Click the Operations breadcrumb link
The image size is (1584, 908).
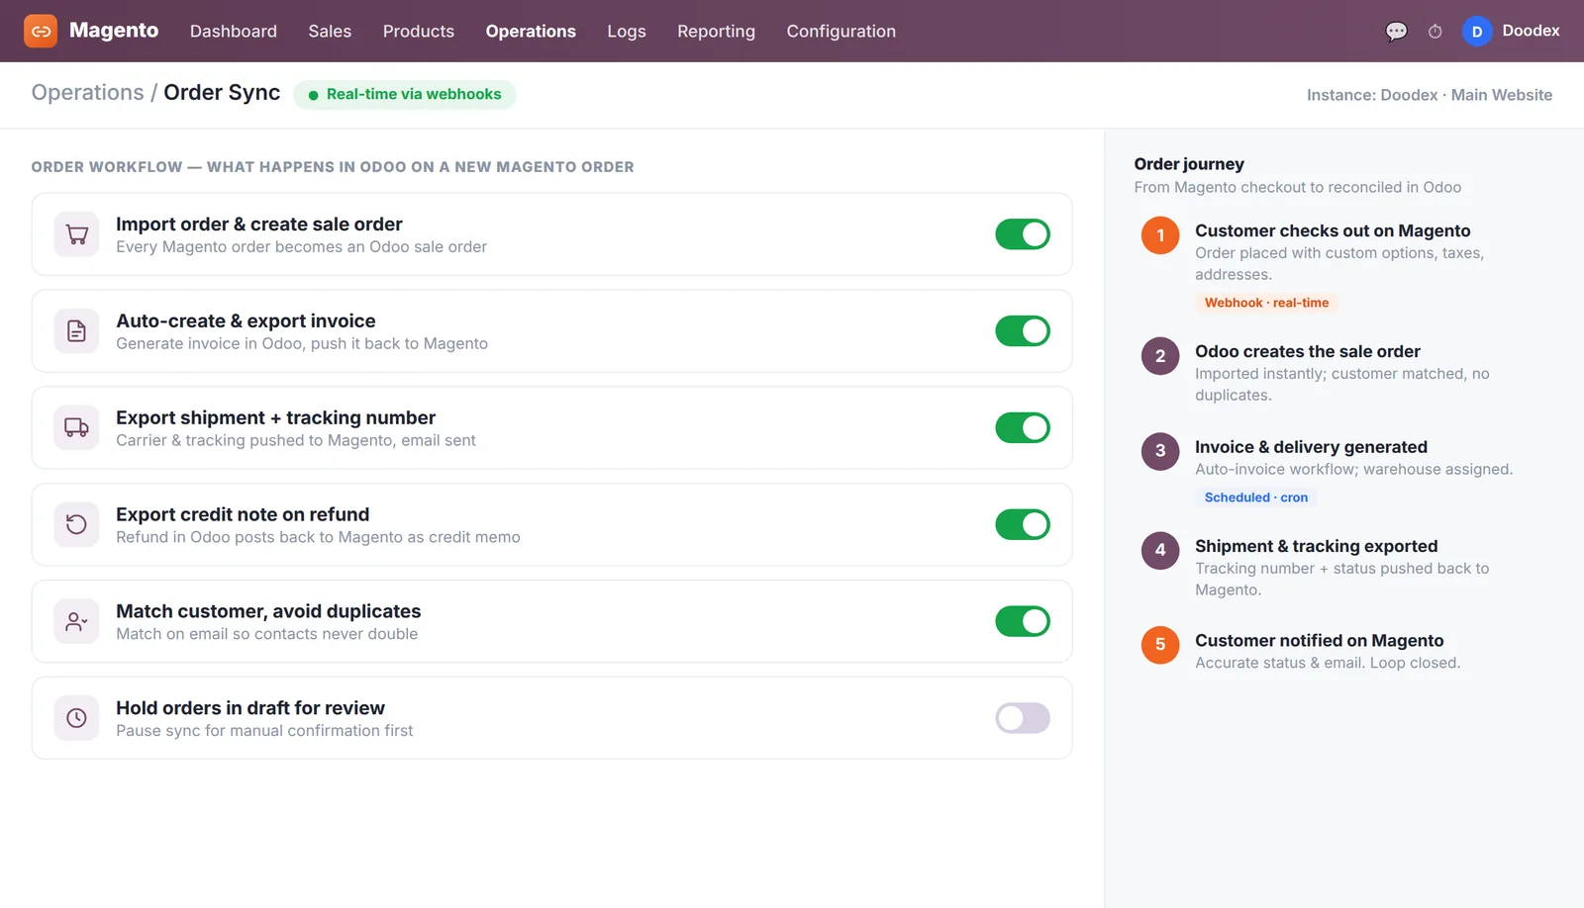coord(87,93)
